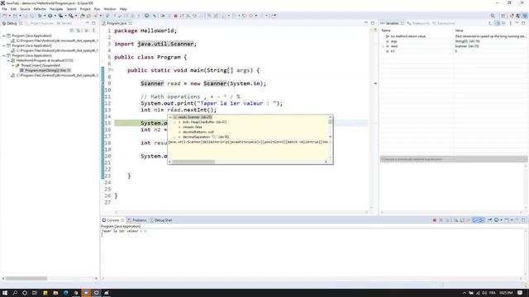Image resolution: width=529 pixels, height=297 pixels.
Task: Switch to the Servers tab
Action: (64, 23)
